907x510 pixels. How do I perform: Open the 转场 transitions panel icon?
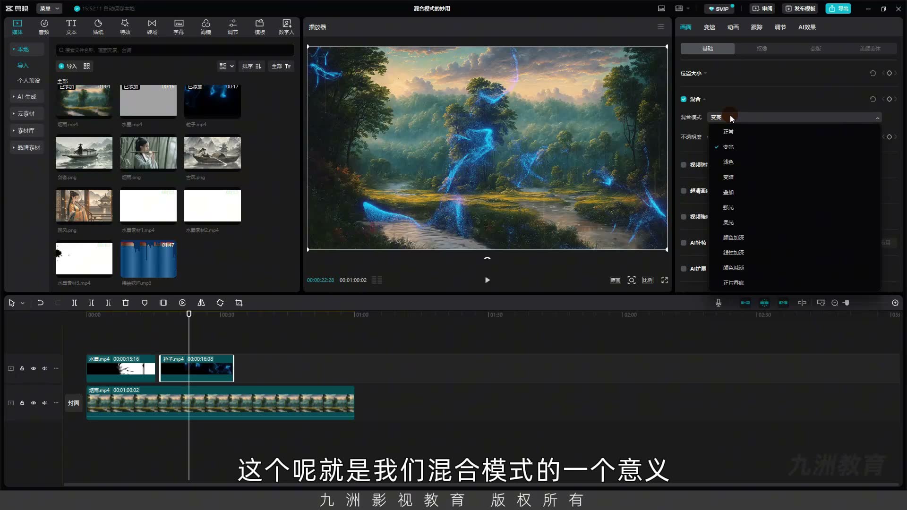[x=152, y=27]
